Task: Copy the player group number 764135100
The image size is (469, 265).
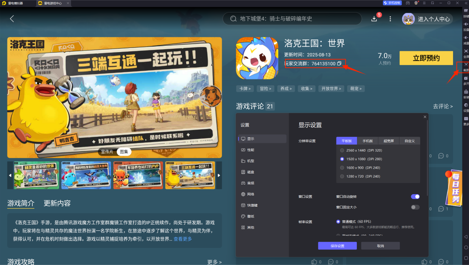Action: [339, 63]
